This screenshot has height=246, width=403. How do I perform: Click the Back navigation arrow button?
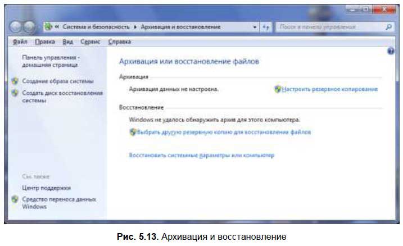point(17,27)
